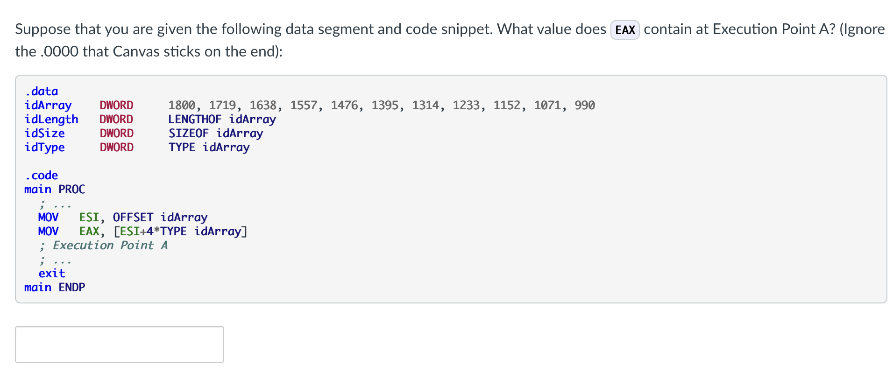The width and height of the screenshot is (893, 380).
Task: Select the value 1800 in idArray
Action: pos(182,105)
